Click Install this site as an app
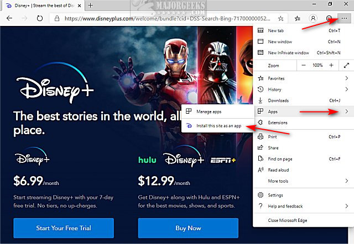The height and width of the screenshot is (244, 354). [x=218, y=126]
